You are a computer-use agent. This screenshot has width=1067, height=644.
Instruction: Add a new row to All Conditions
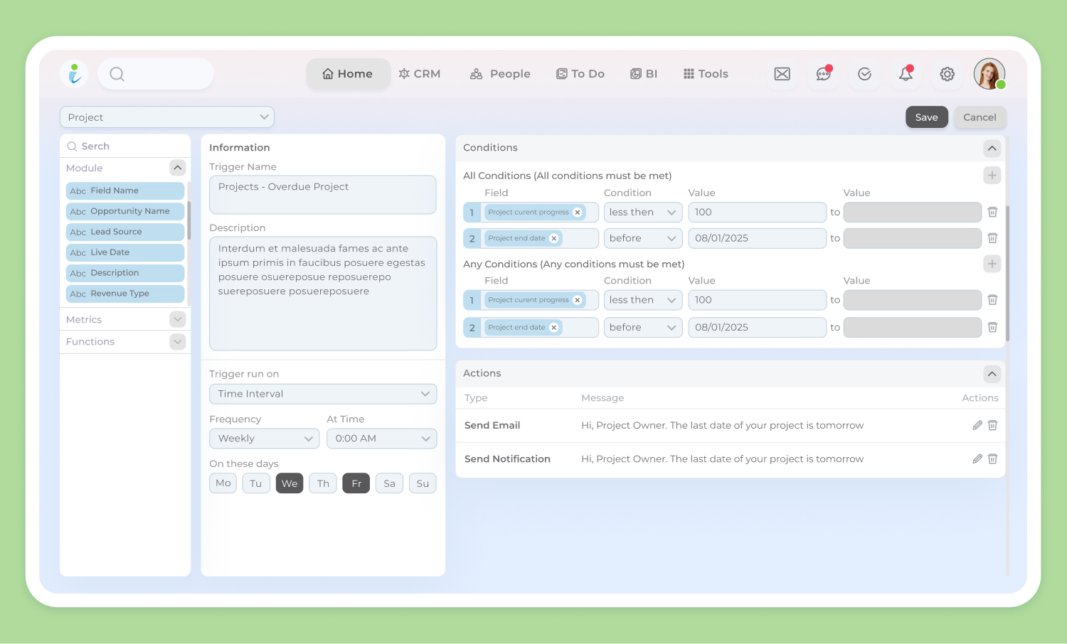992,176
